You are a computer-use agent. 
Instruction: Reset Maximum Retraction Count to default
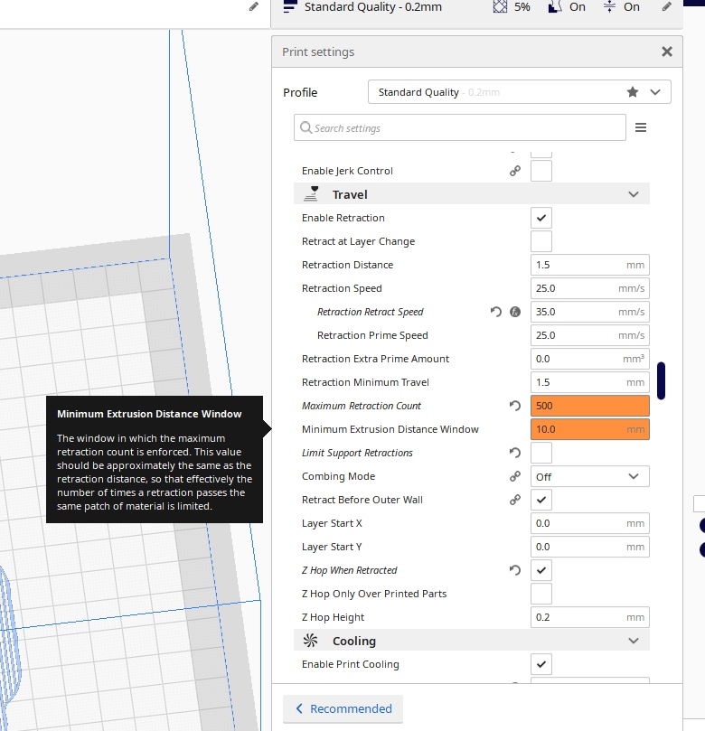click(515, 407)
